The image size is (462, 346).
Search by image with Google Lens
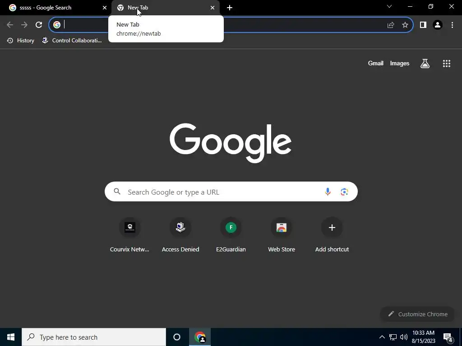pos(344,192)
